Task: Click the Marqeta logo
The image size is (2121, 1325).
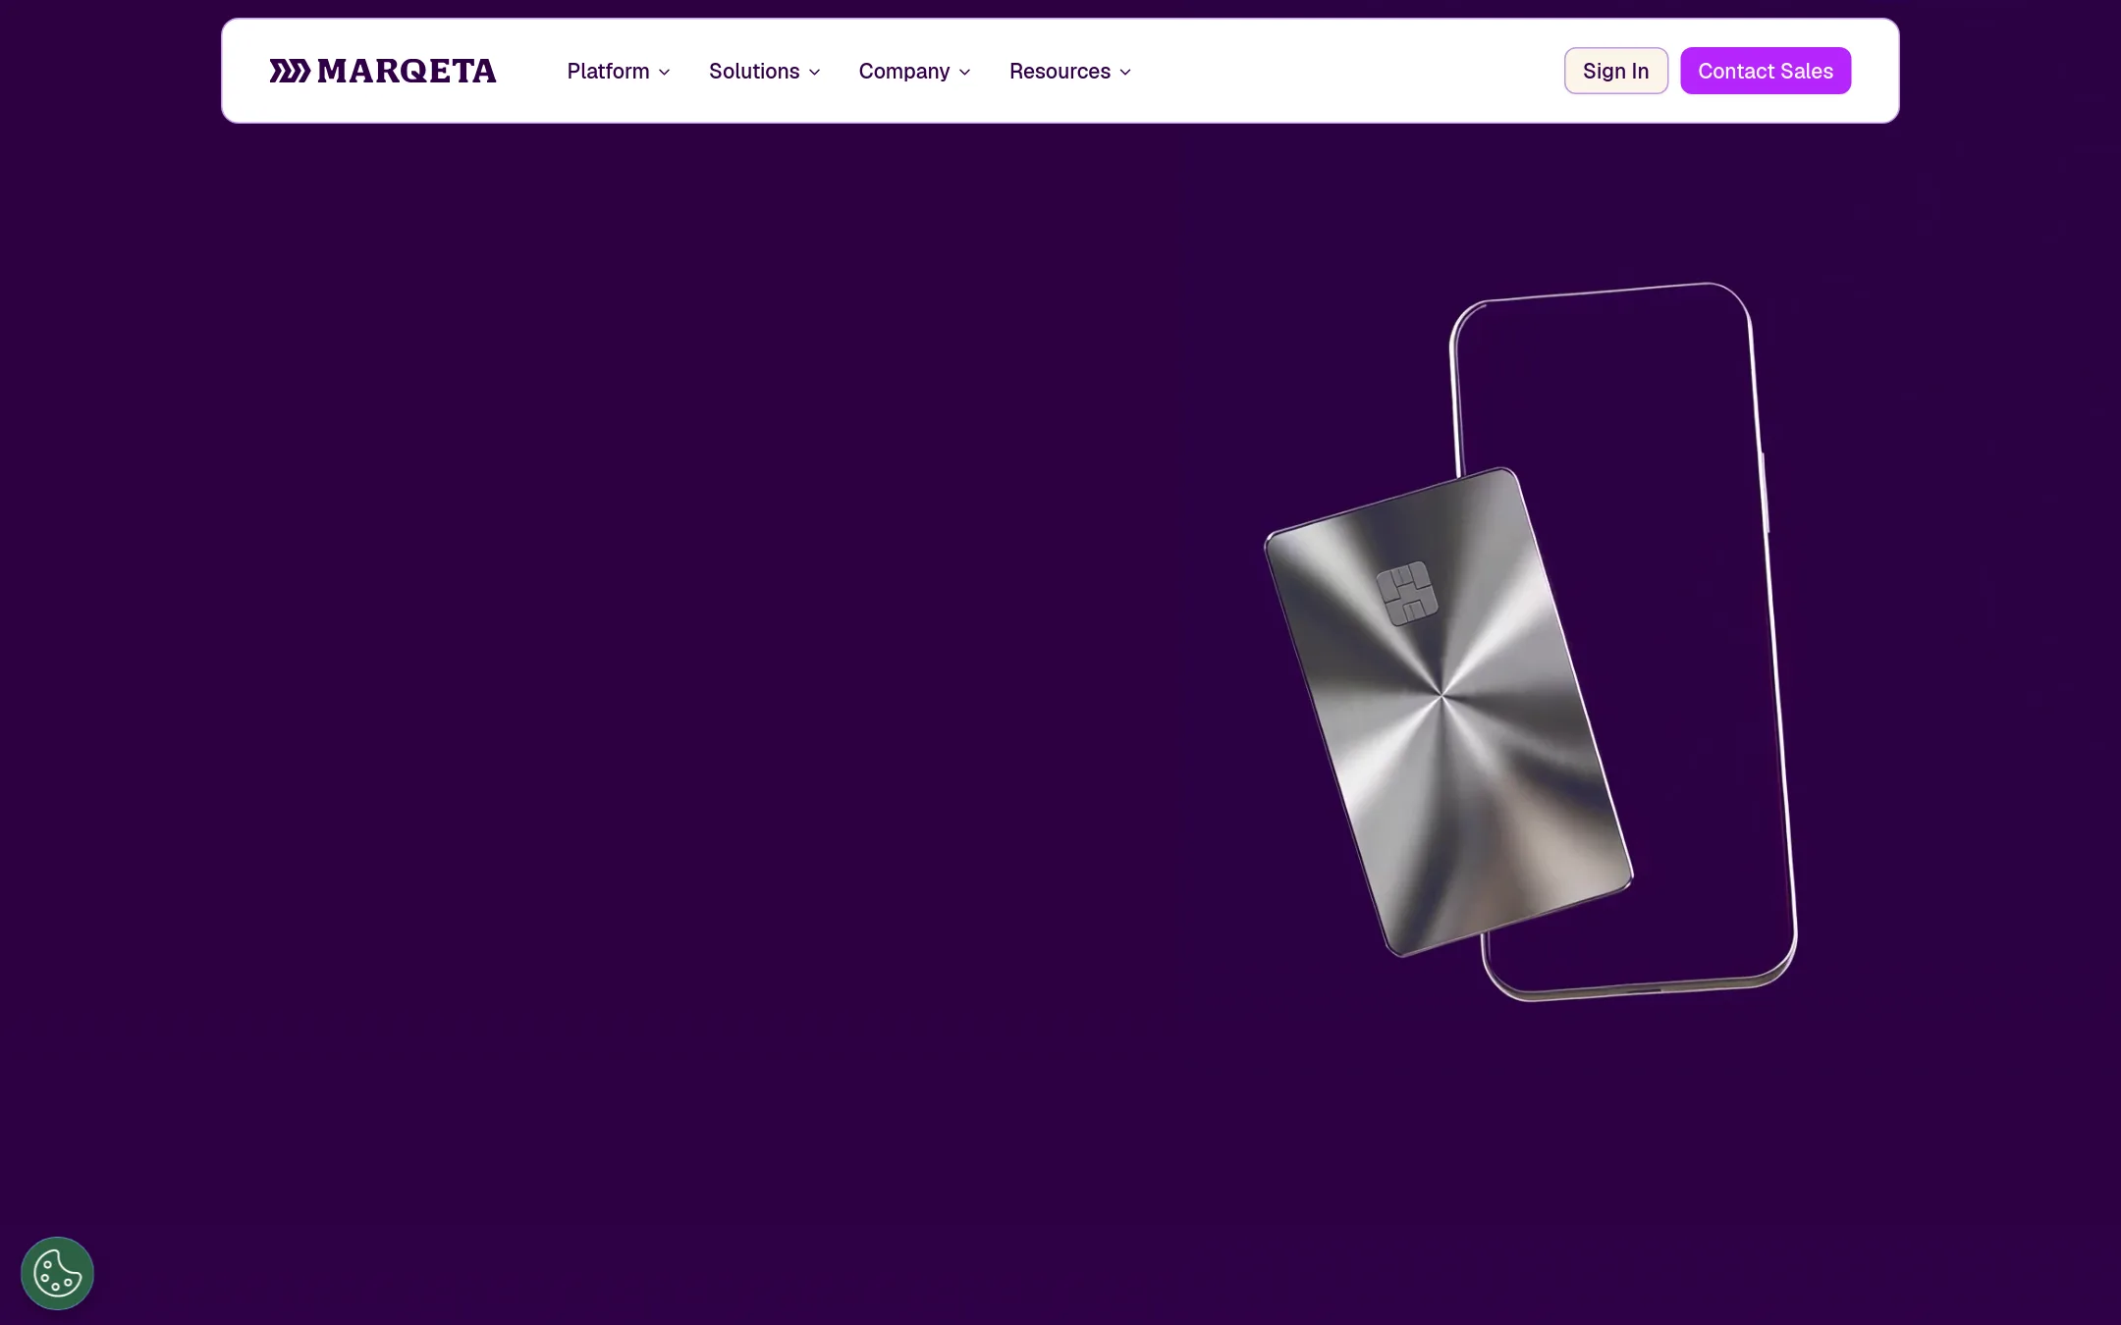Action: coord(383,71)
